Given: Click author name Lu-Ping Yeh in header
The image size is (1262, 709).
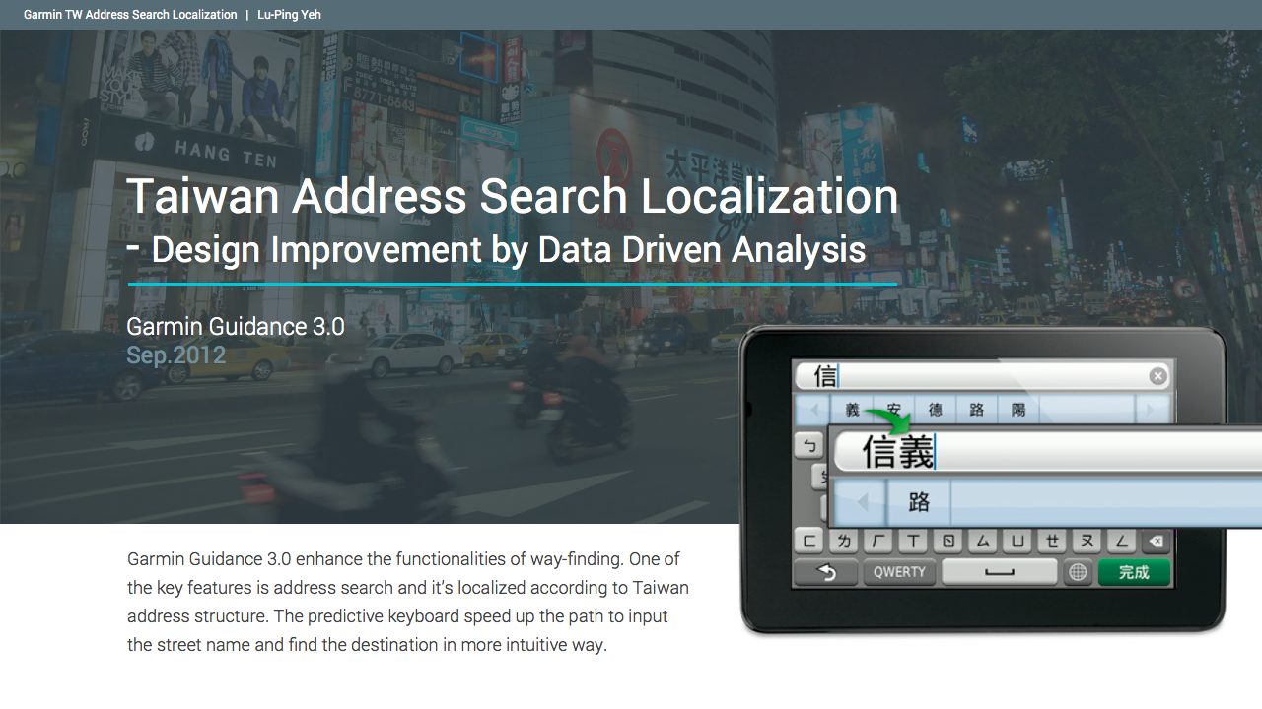Looking at the screenshot, I should click(290, 15).
